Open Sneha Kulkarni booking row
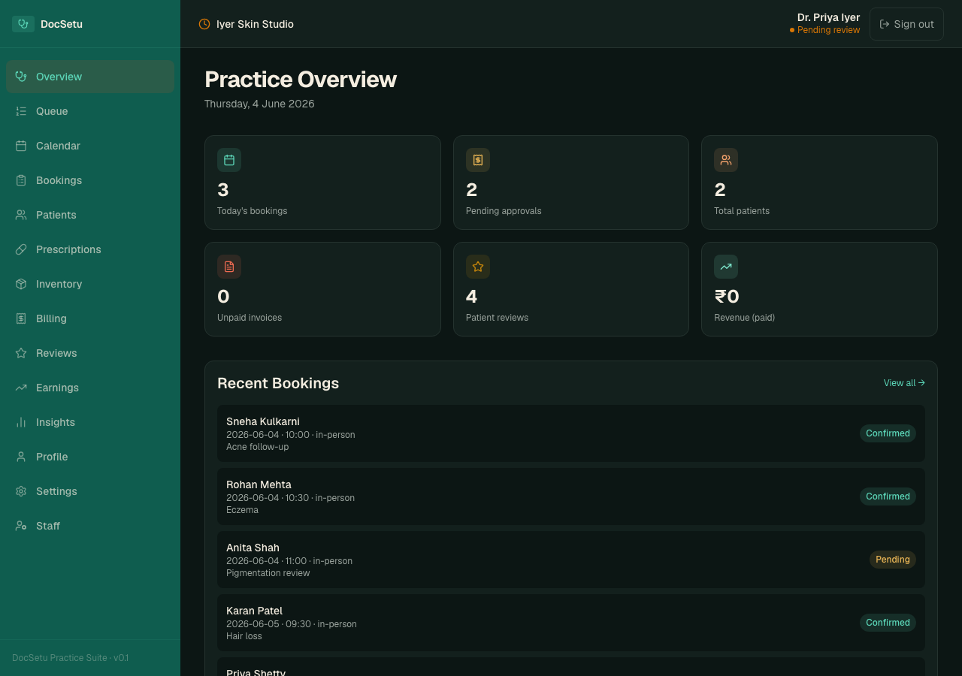Image resolution: width=962 pixels, height=676 pixels. tap(571, 433)
